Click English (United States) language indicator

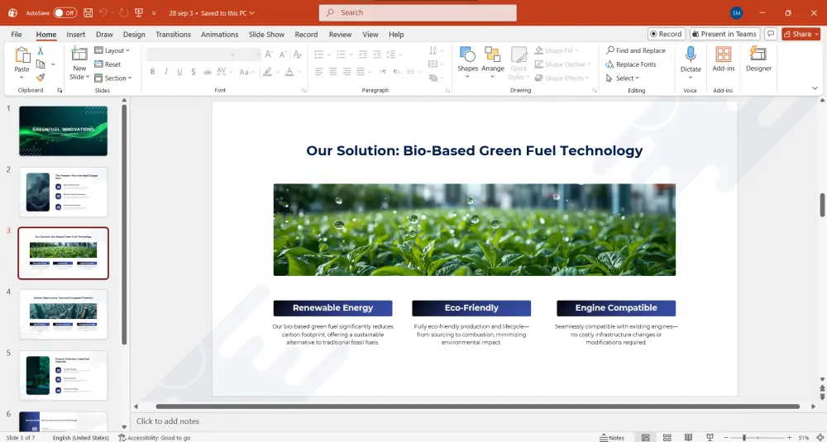[81, 438]
